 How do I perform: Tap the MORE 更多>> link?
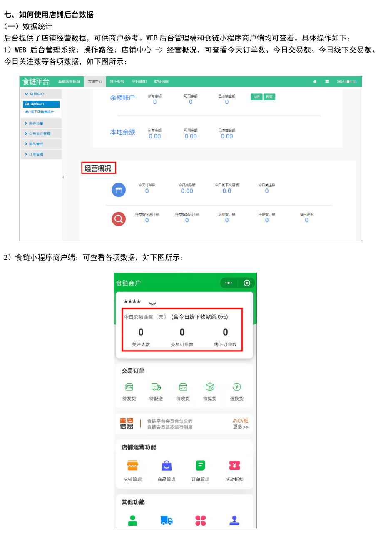click(x=241, y=424)
